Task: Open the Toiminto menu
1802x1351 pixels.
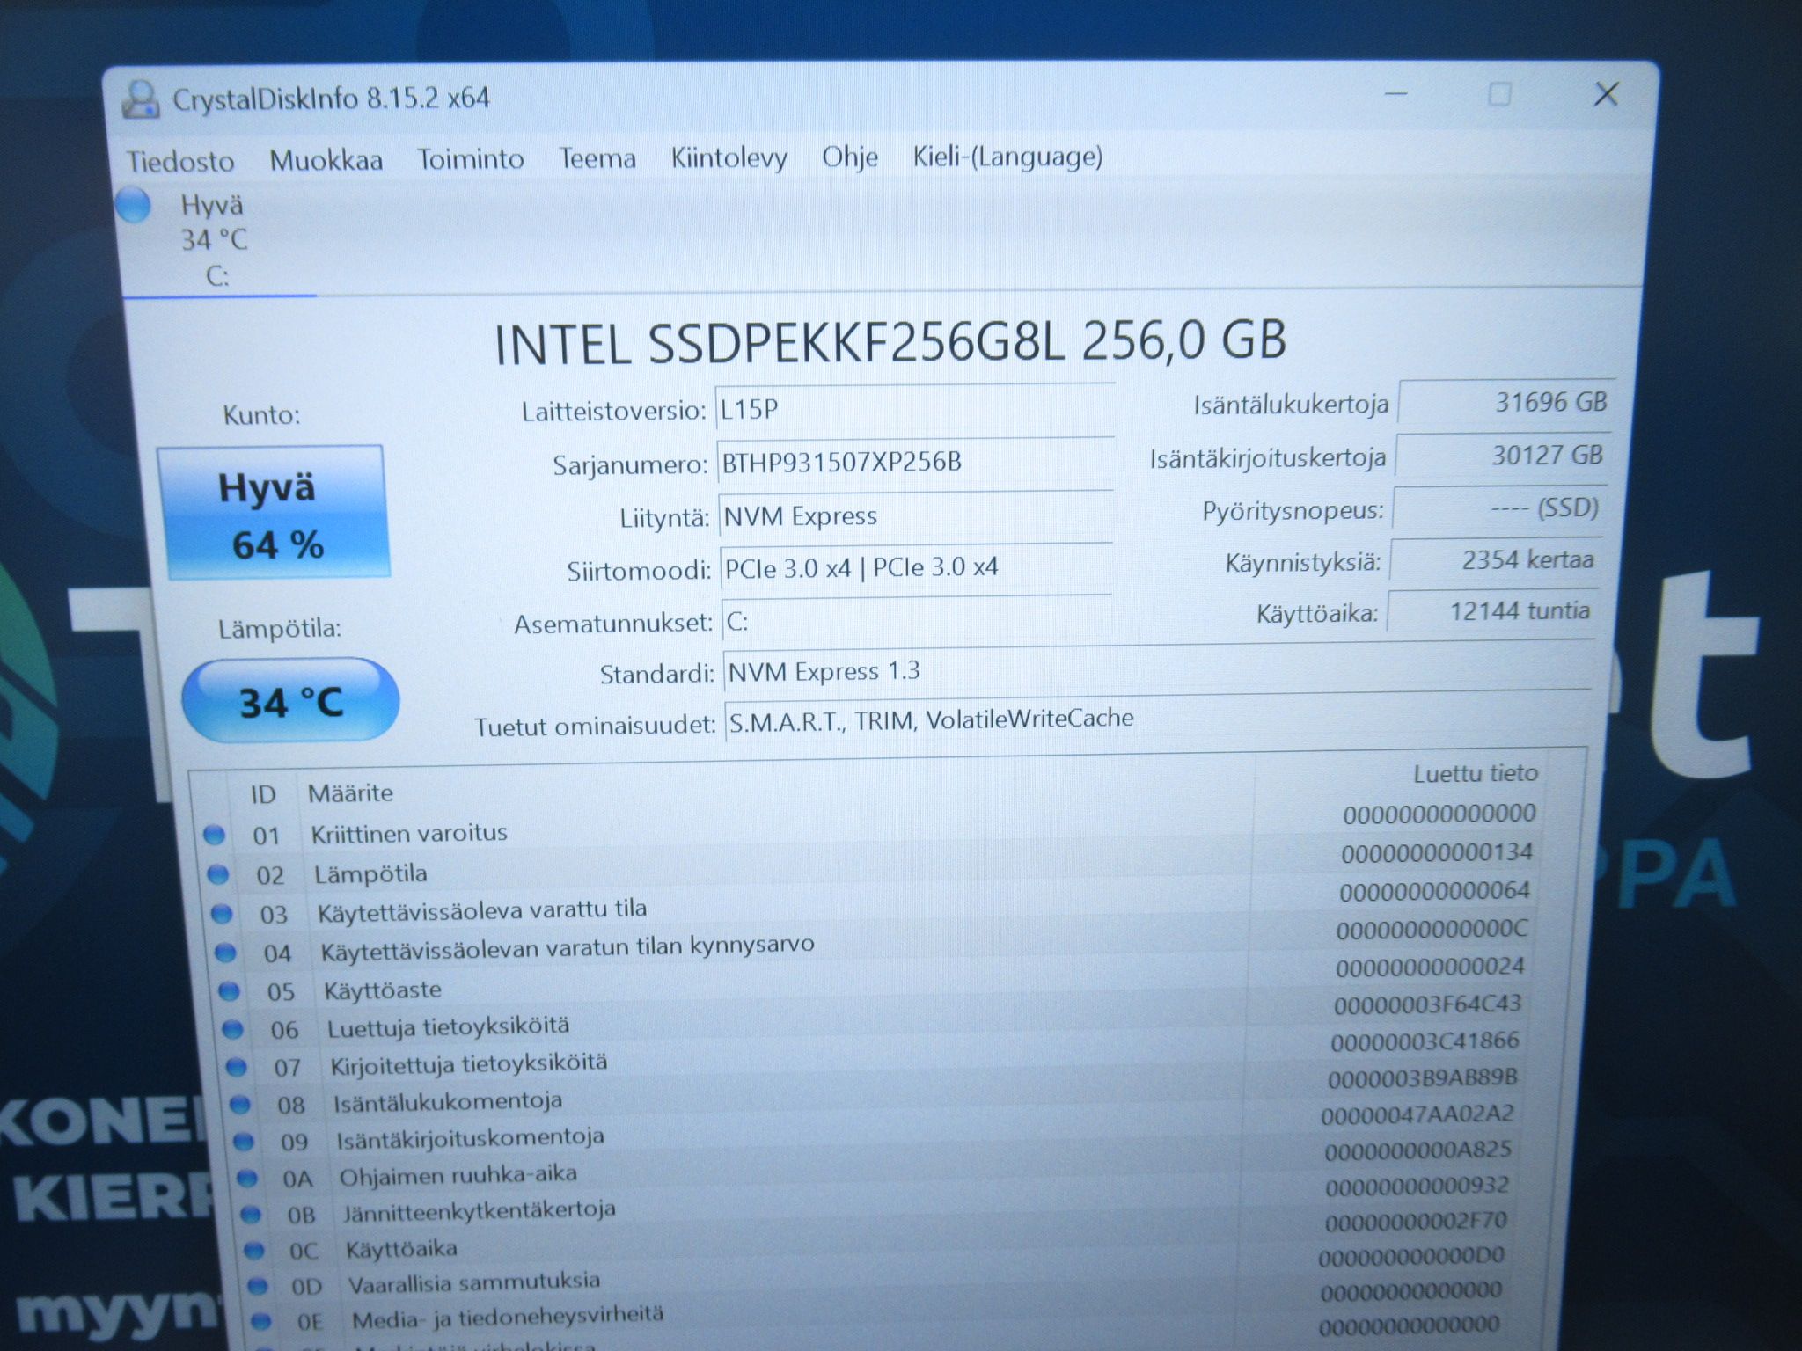Action: [x=470, y=159]
